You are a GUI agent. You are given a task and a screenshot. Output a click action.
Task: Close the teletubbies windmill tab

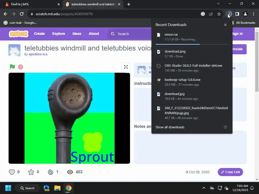pos(119,4)
